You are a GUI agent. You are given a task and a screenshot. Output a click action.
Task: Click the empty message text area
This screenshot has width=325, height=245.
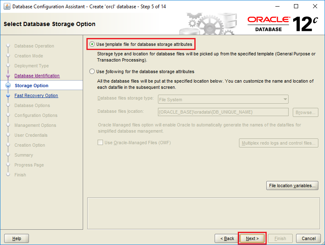pos(203,213)
